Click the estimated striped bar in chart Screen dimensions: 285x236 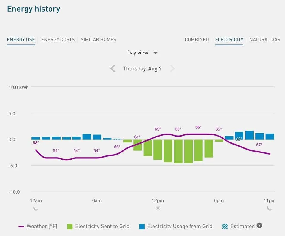(117, 139)
